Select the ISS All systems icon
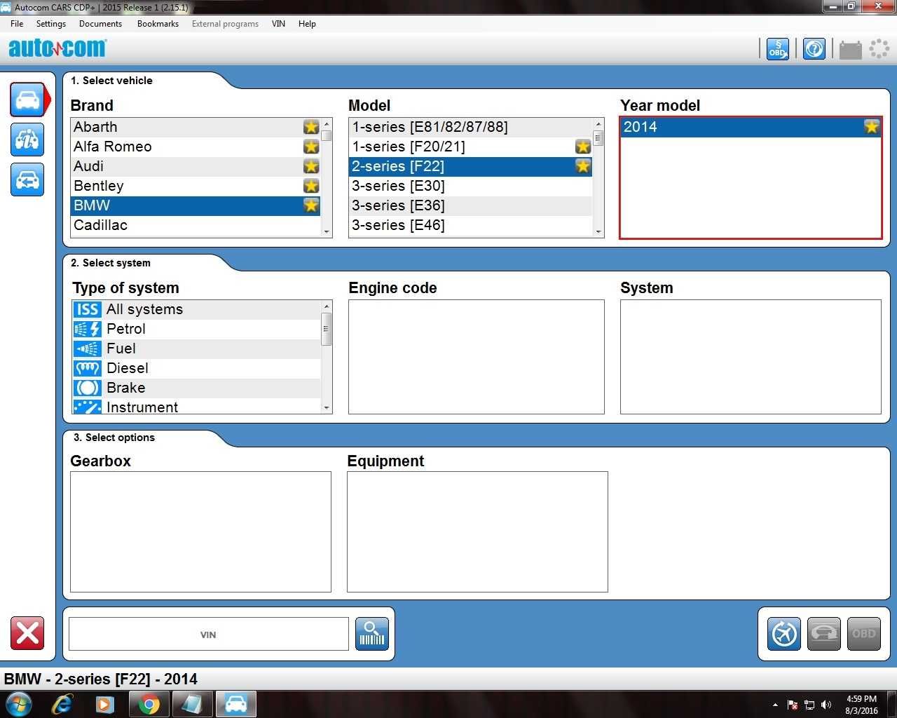This screenshot has height=718, width=897. 88,309
